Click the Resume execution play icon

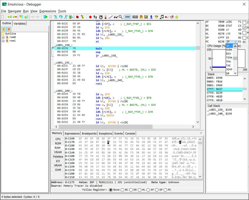click(x=46, y=17)
